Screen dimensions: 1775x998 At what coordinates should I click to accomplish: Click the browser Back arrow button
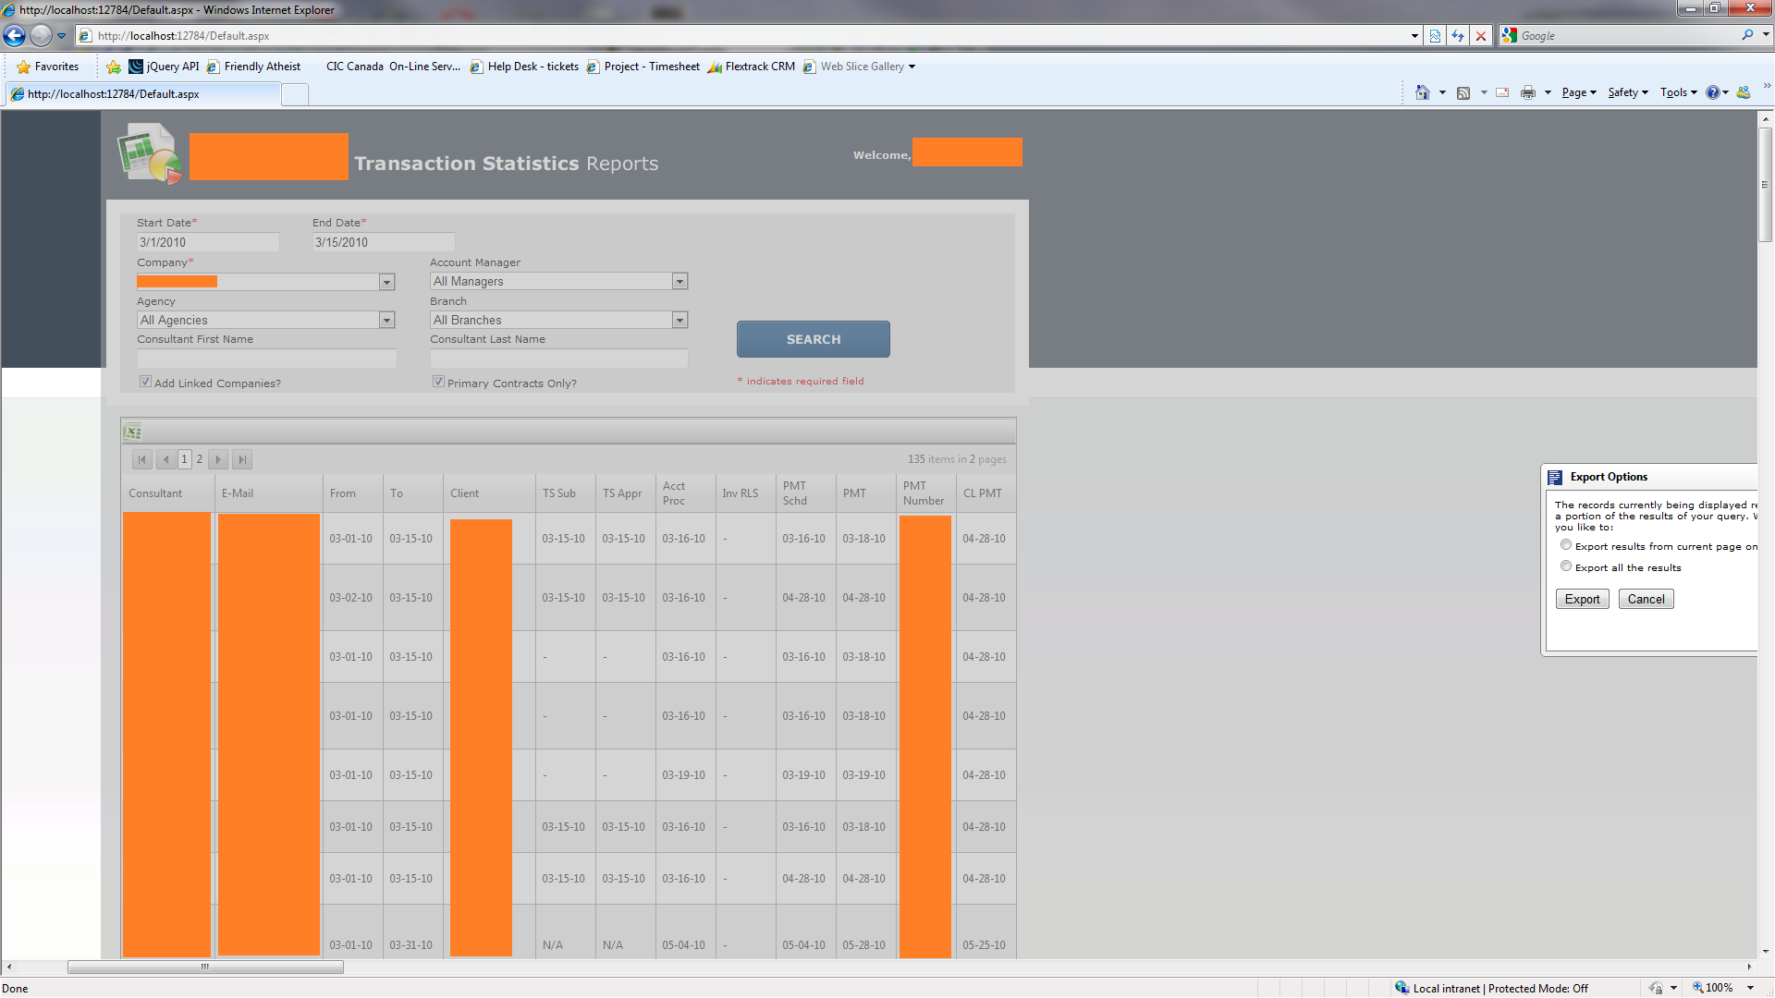[15, 36]
